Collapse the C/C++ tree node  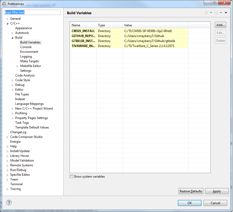7,24
